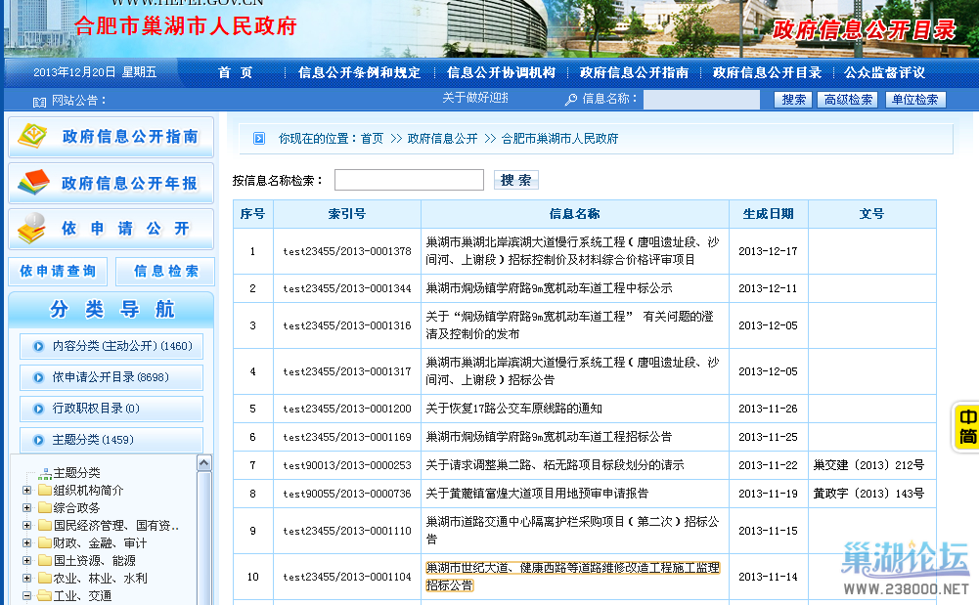Image resolution: width=979 pixels, height=605 pixels.
Task: Follow the 合肥市巢湖市人民政府 breadcrumb link
Action: click(x=560, y=139)
